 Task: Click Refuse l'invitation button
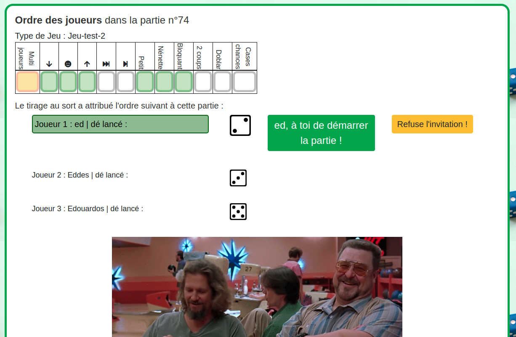[432, 124]
